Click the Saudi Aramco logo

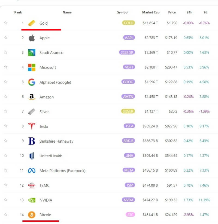point(32,52)
